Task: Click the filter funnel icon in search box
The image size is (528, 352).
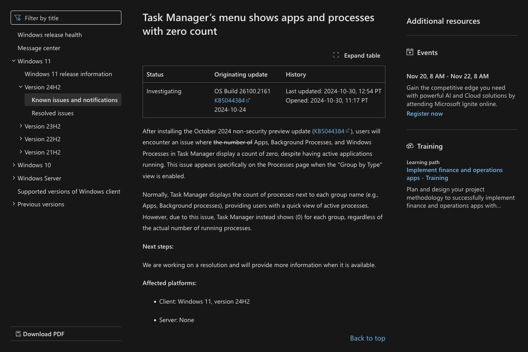Action: click(x=18, y=18)
